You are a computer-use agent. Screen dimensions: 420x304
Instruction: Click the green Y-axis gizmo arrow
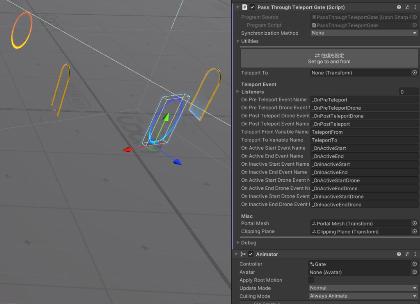pos(166,117)
